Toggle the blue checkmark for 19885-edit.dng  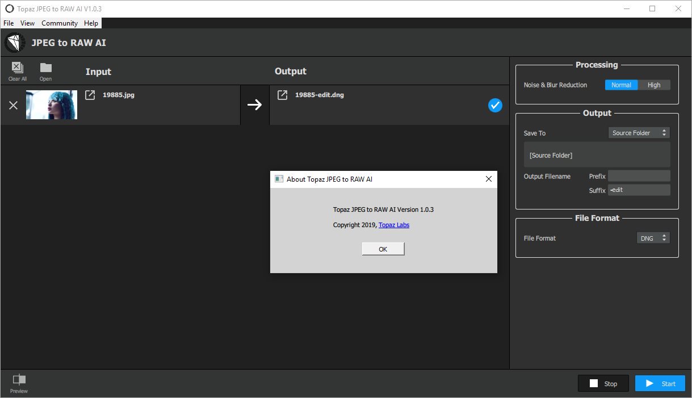tap(495, 105)
